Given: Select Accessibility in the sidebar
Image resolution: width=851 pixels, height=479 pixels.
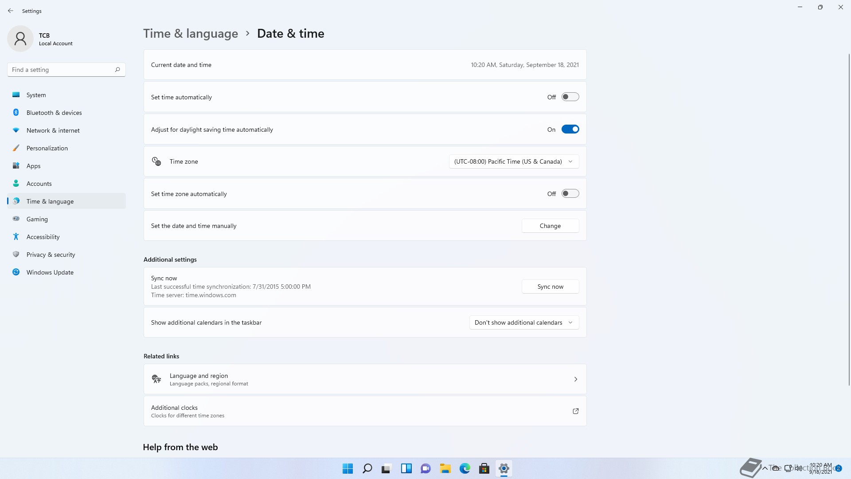Looking at the screenshot, I should [x=43, y=237].
